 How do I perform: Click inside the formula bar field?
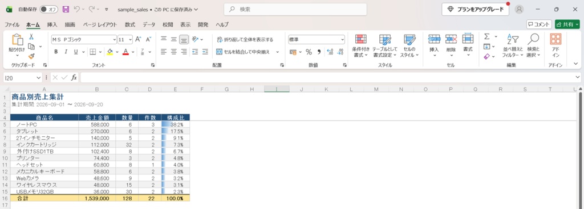point(327,77)
